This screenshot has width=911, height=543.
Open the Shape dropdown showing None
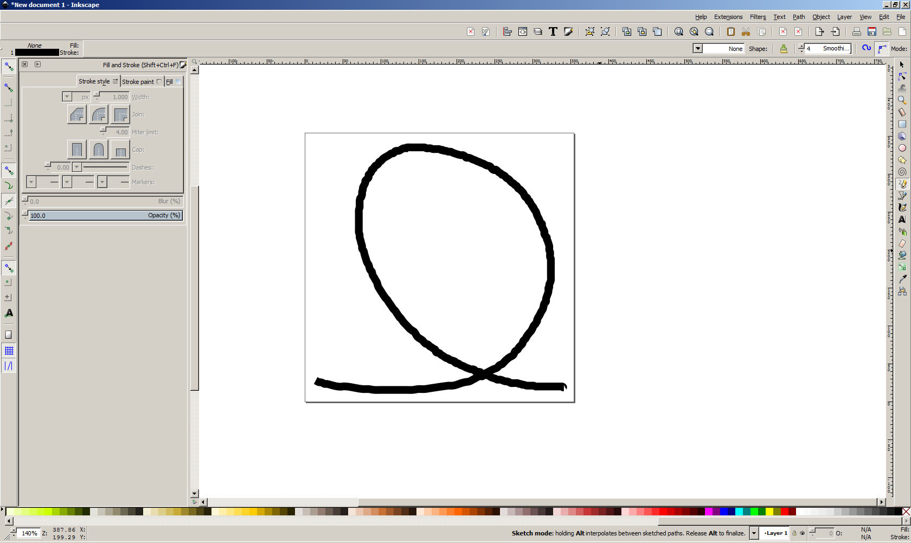click(x=698, y=49)
